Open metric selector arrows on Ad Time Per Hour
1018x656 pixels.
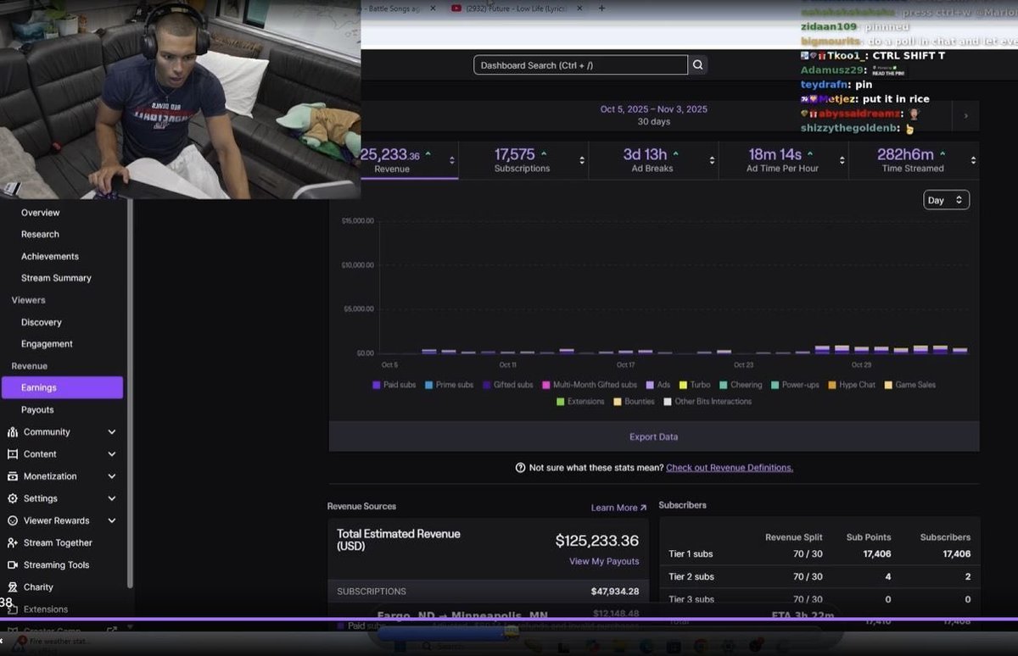point(842,160)
